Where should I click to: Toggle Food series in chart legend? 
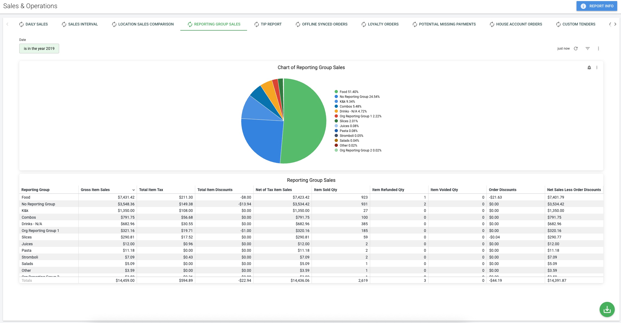346,92
